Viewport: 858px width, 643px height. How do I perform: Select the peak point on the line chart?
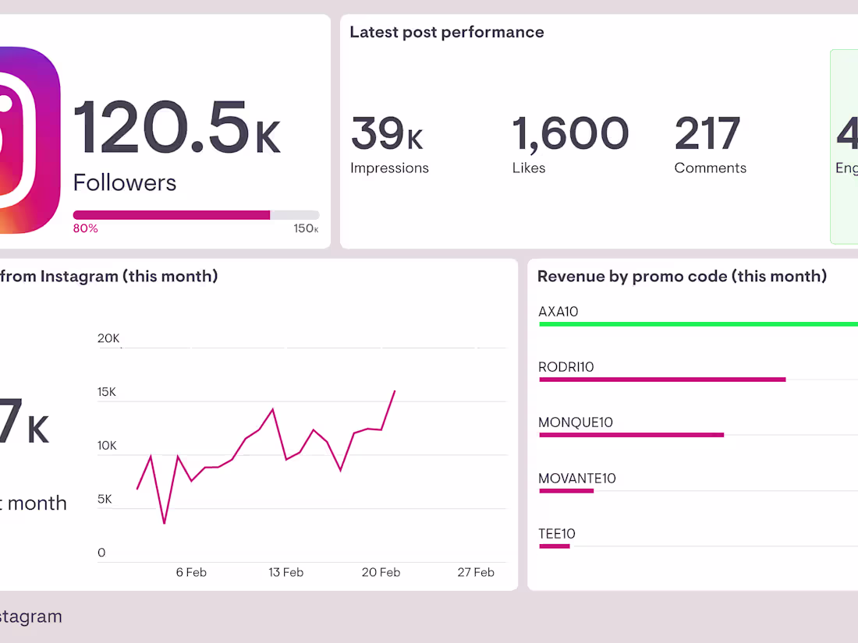(x=395, y=391)
